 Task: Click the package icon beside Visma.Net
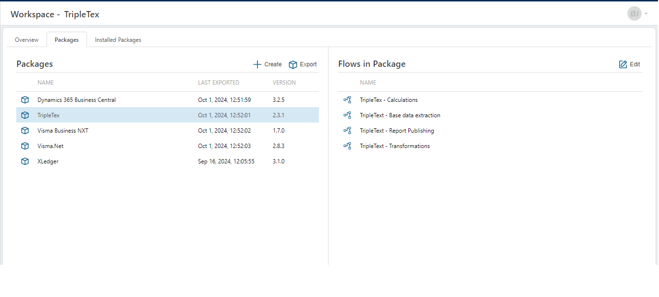pyautogui.click(x=25, y=146)
